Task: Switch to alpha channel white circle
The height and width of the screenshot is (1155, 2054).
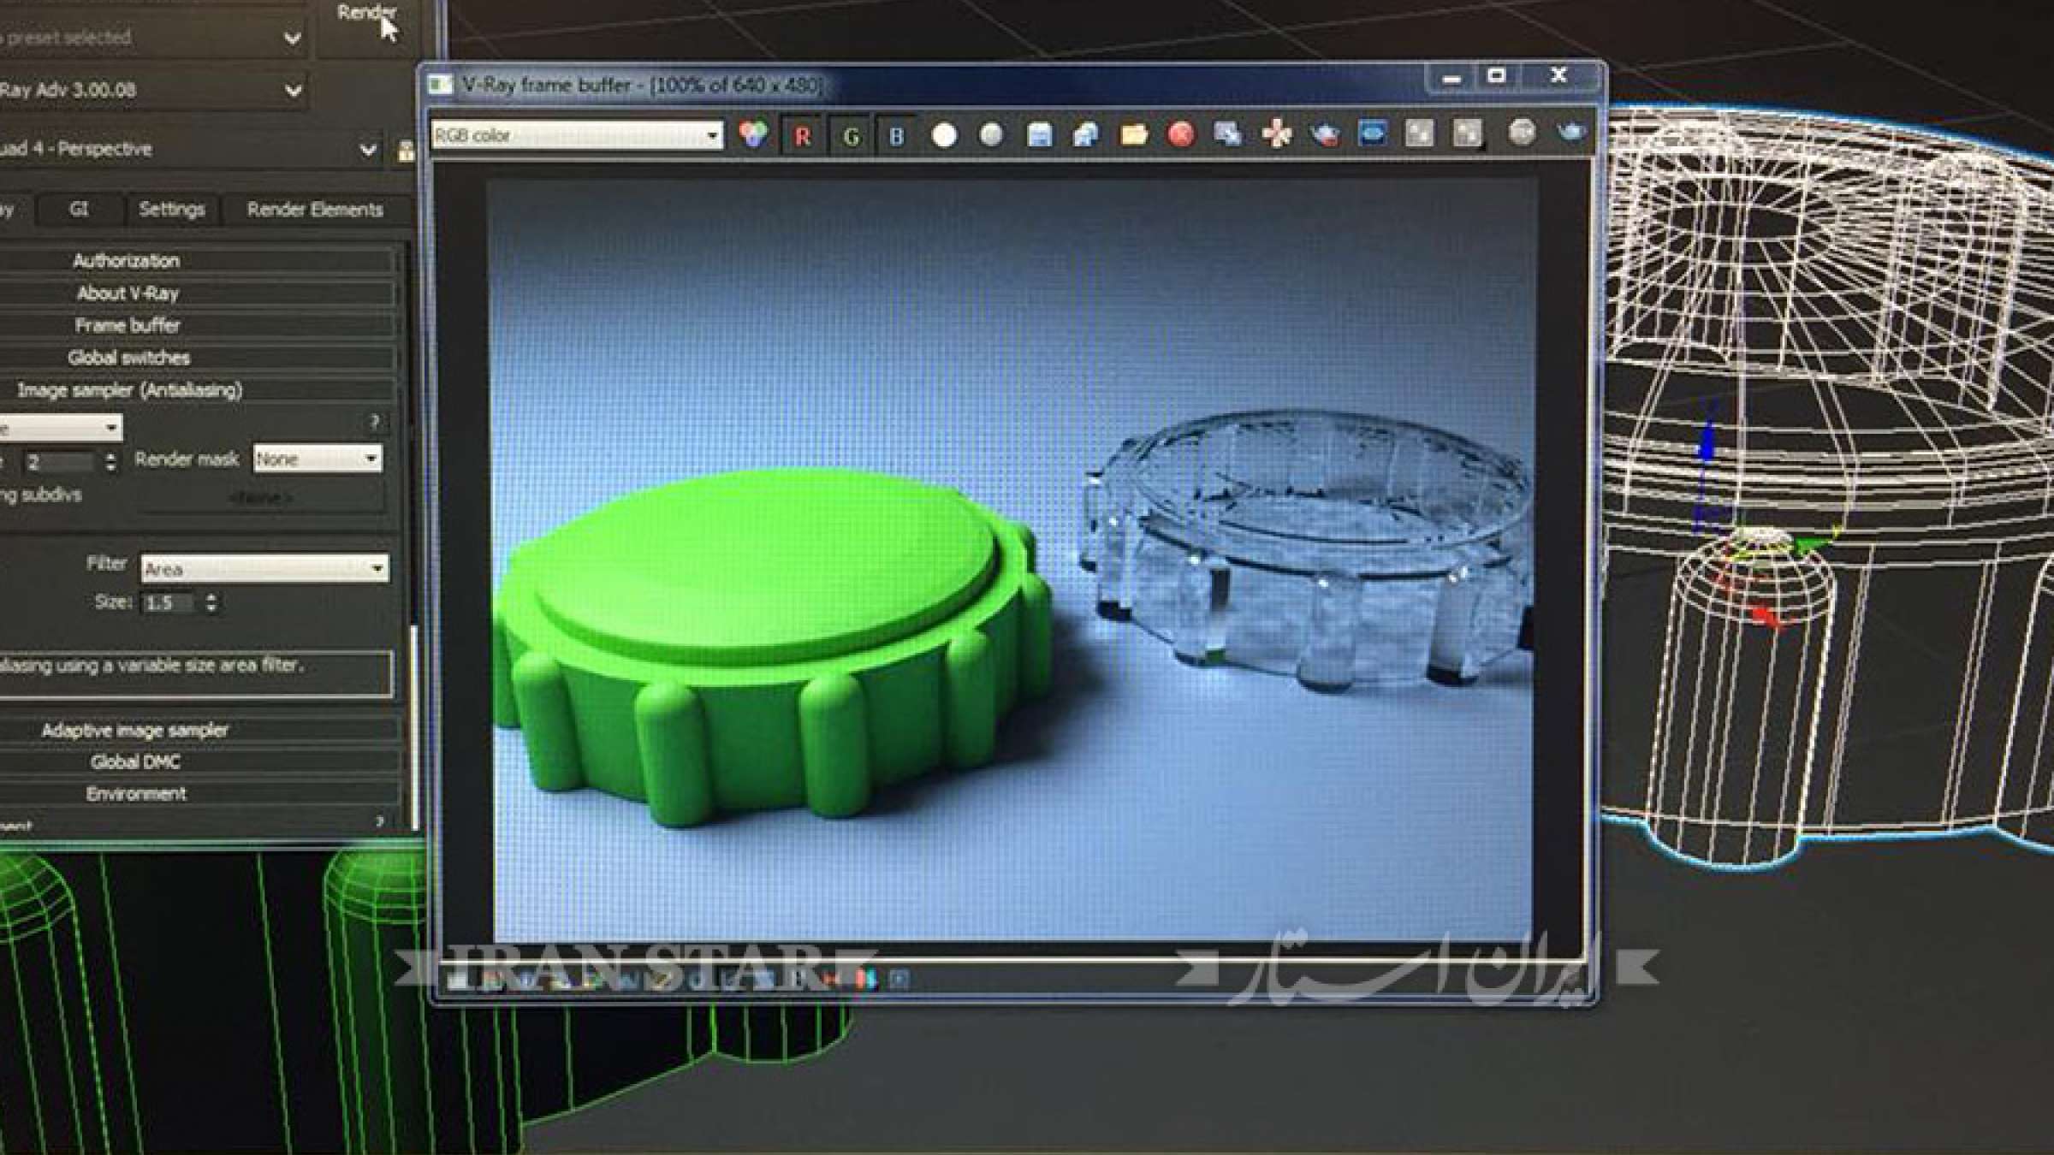Action: [x=944, y=135]
